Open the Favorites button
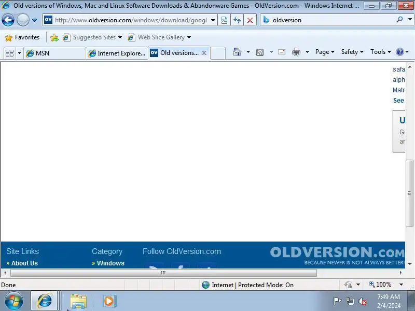The width and height of the screenshot is (415, 311). [22, 37]
